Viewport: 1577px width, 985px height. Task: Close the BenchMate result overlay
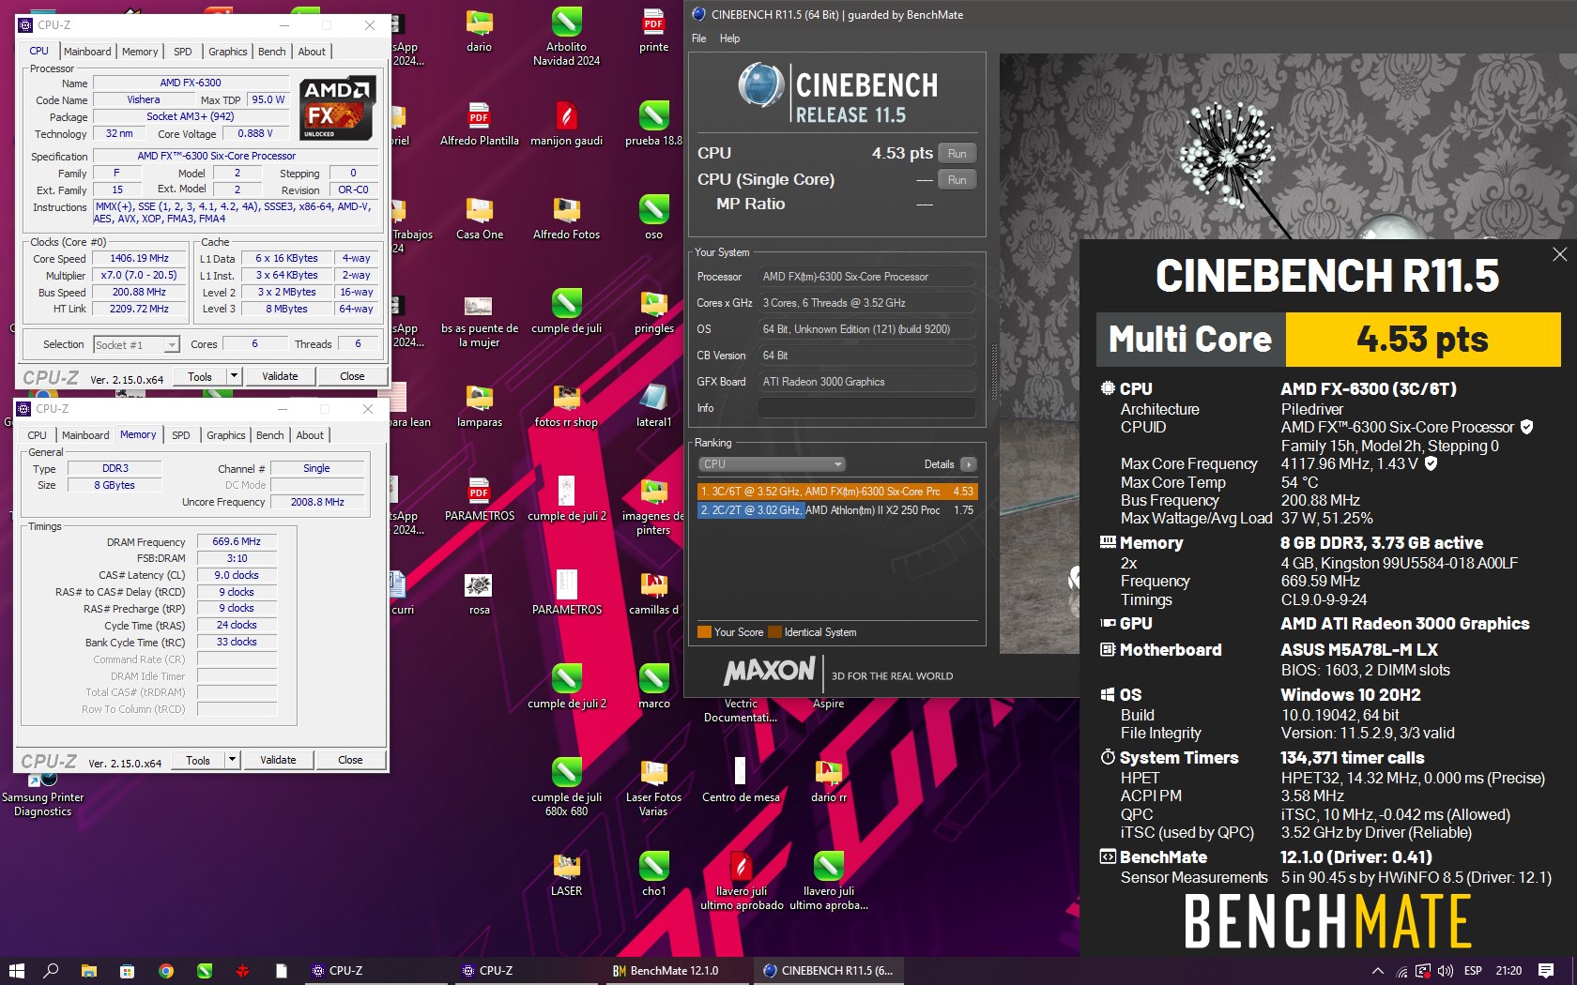(x=1559, y=254)
